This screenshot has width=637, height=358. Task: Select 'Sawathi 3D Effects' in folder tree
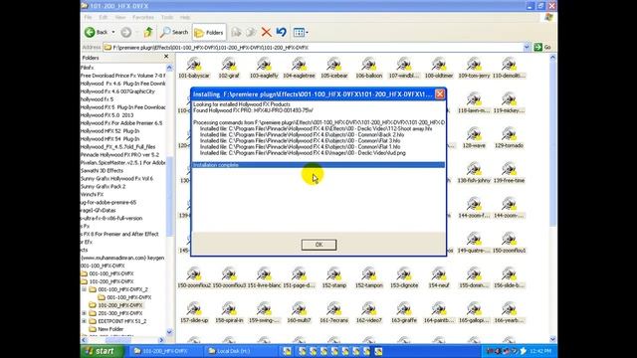[102, 170]
